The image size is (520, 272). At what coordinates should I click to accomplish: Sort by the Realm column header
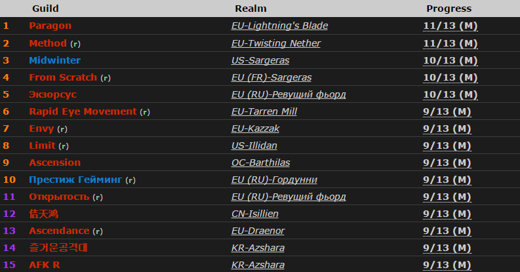[x=250, y=9]
